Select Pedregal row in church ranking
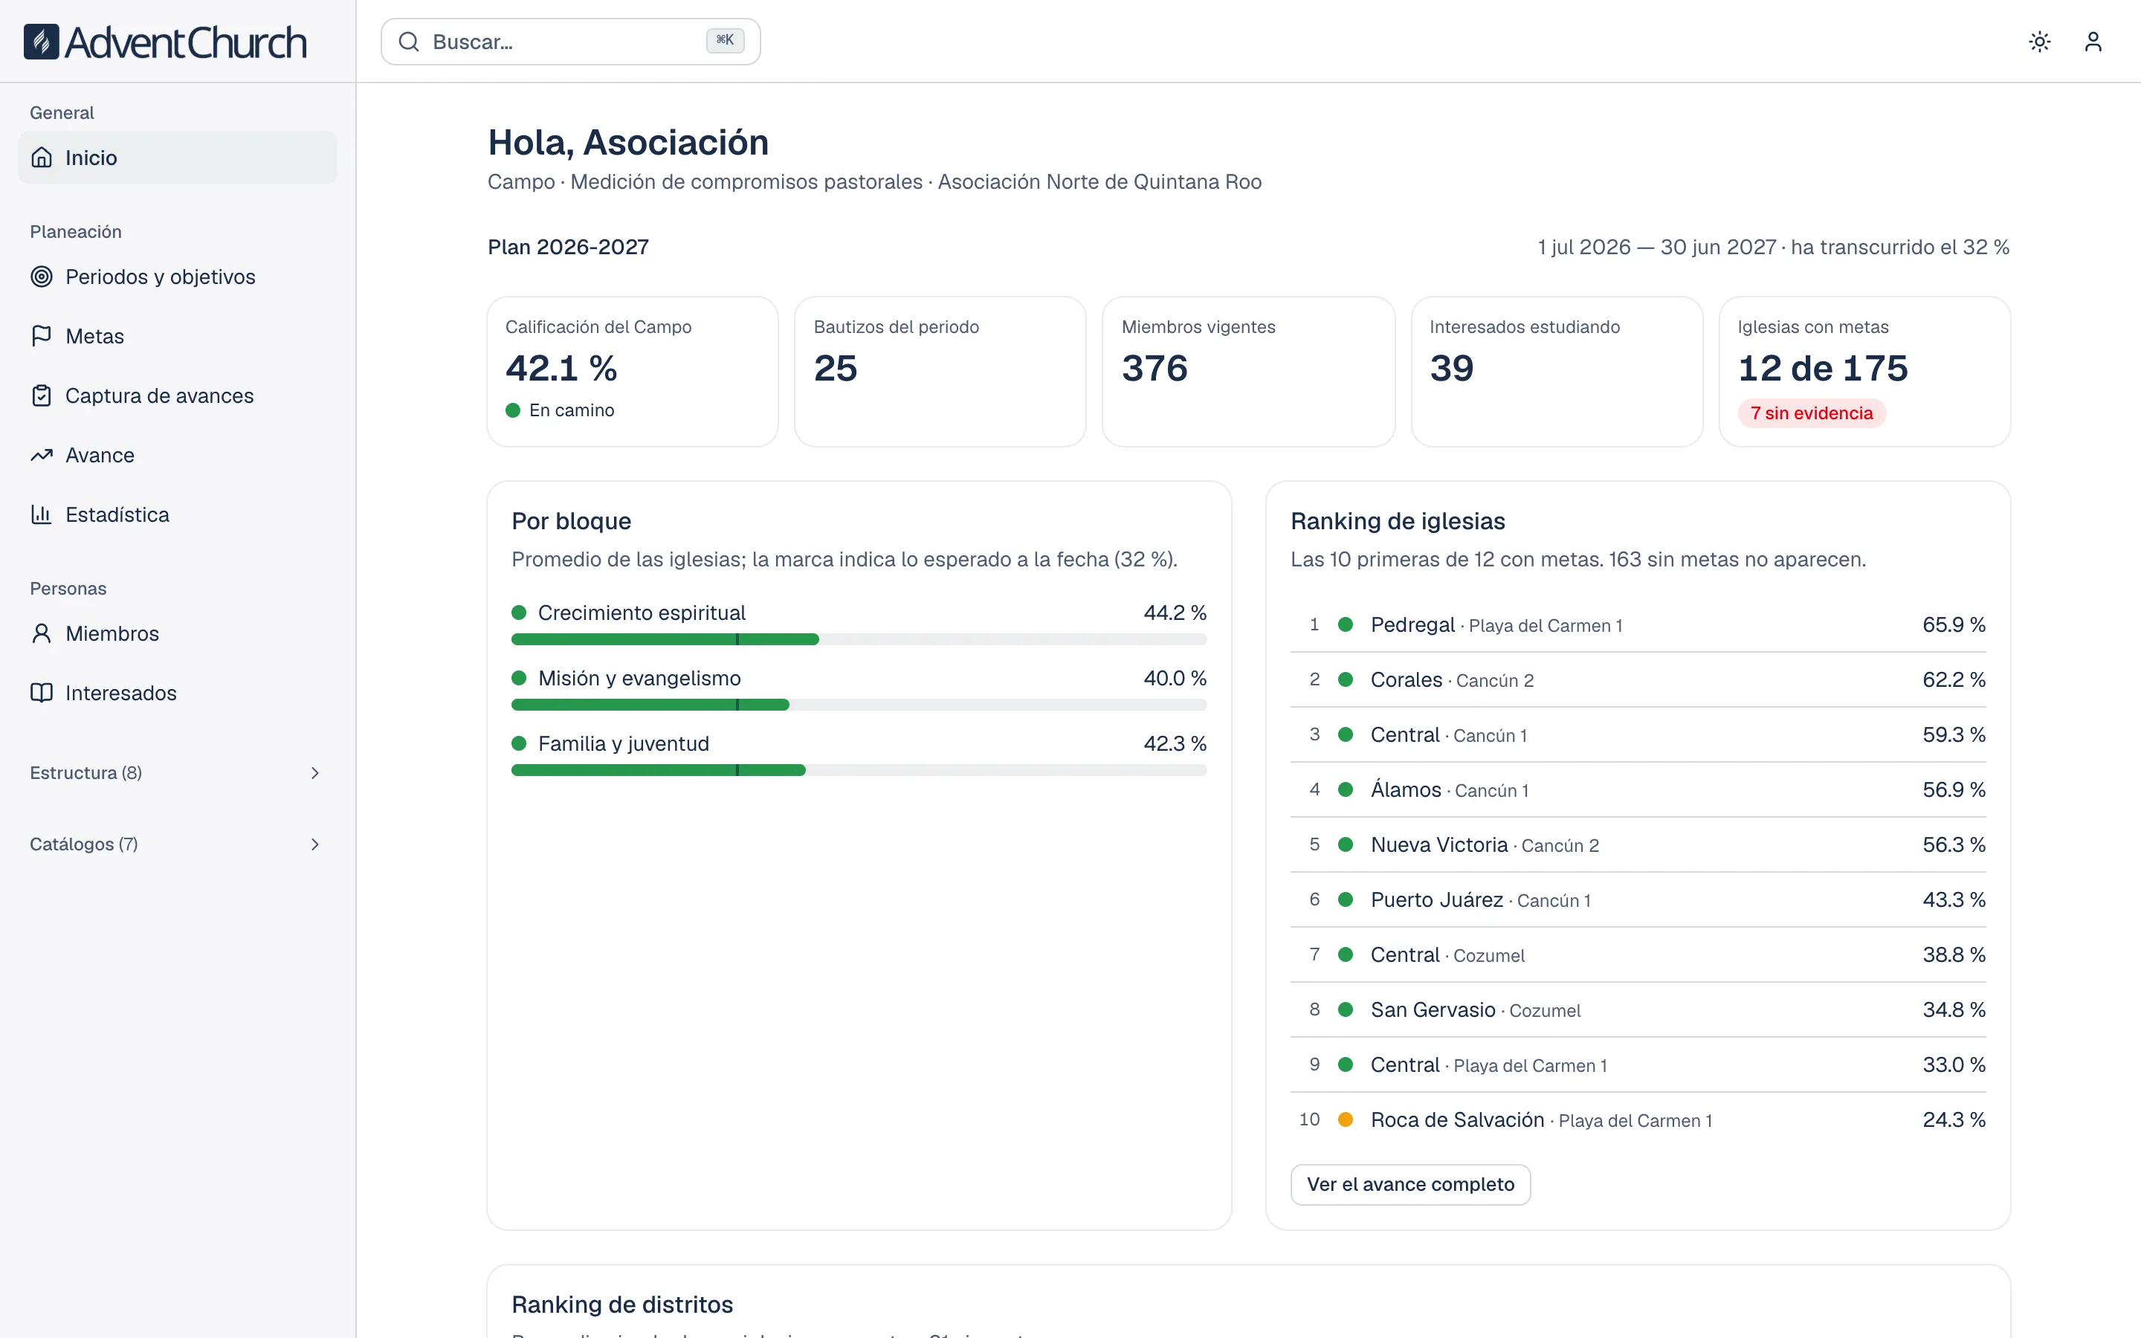Viewport: 2141px width, 1338px height. click(1638, 624)
